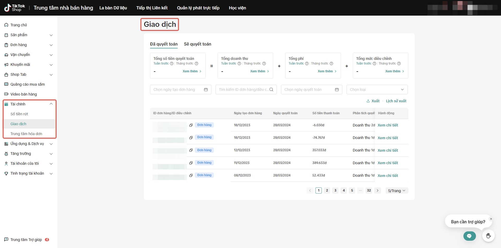Open the 5/Trang page size dropdown
This screenshot has height=248, width=501.
[x=397, y=191]
